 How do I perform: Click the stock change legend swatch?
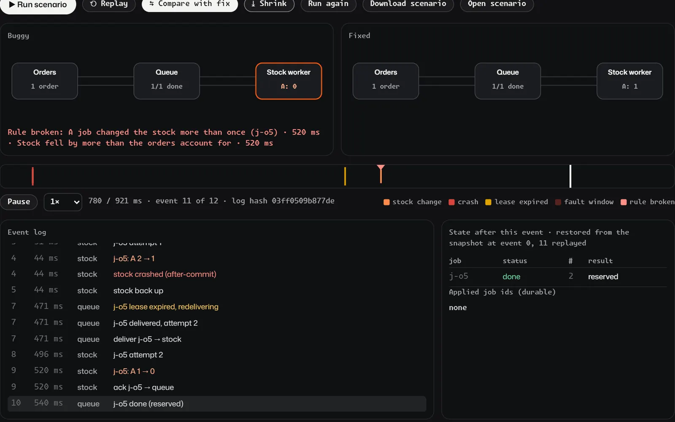click(386, 202)
